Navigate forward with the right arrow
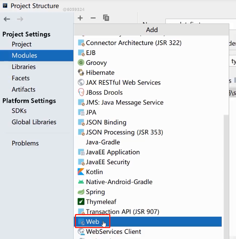The width and height of the screenshot is (236, 239). pos(20,19)
